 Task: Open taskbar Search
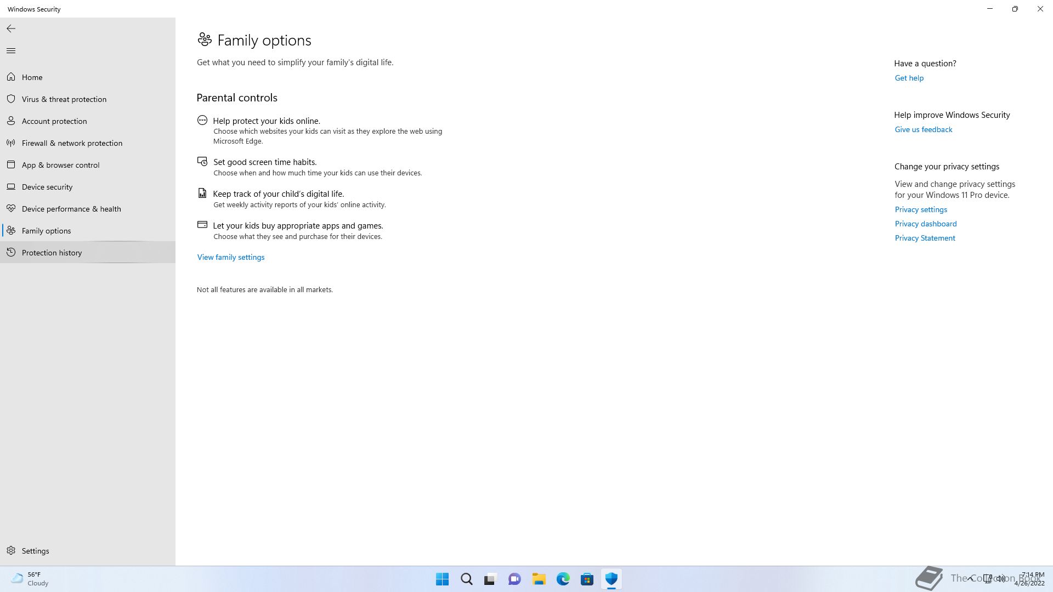coord(467,579)
